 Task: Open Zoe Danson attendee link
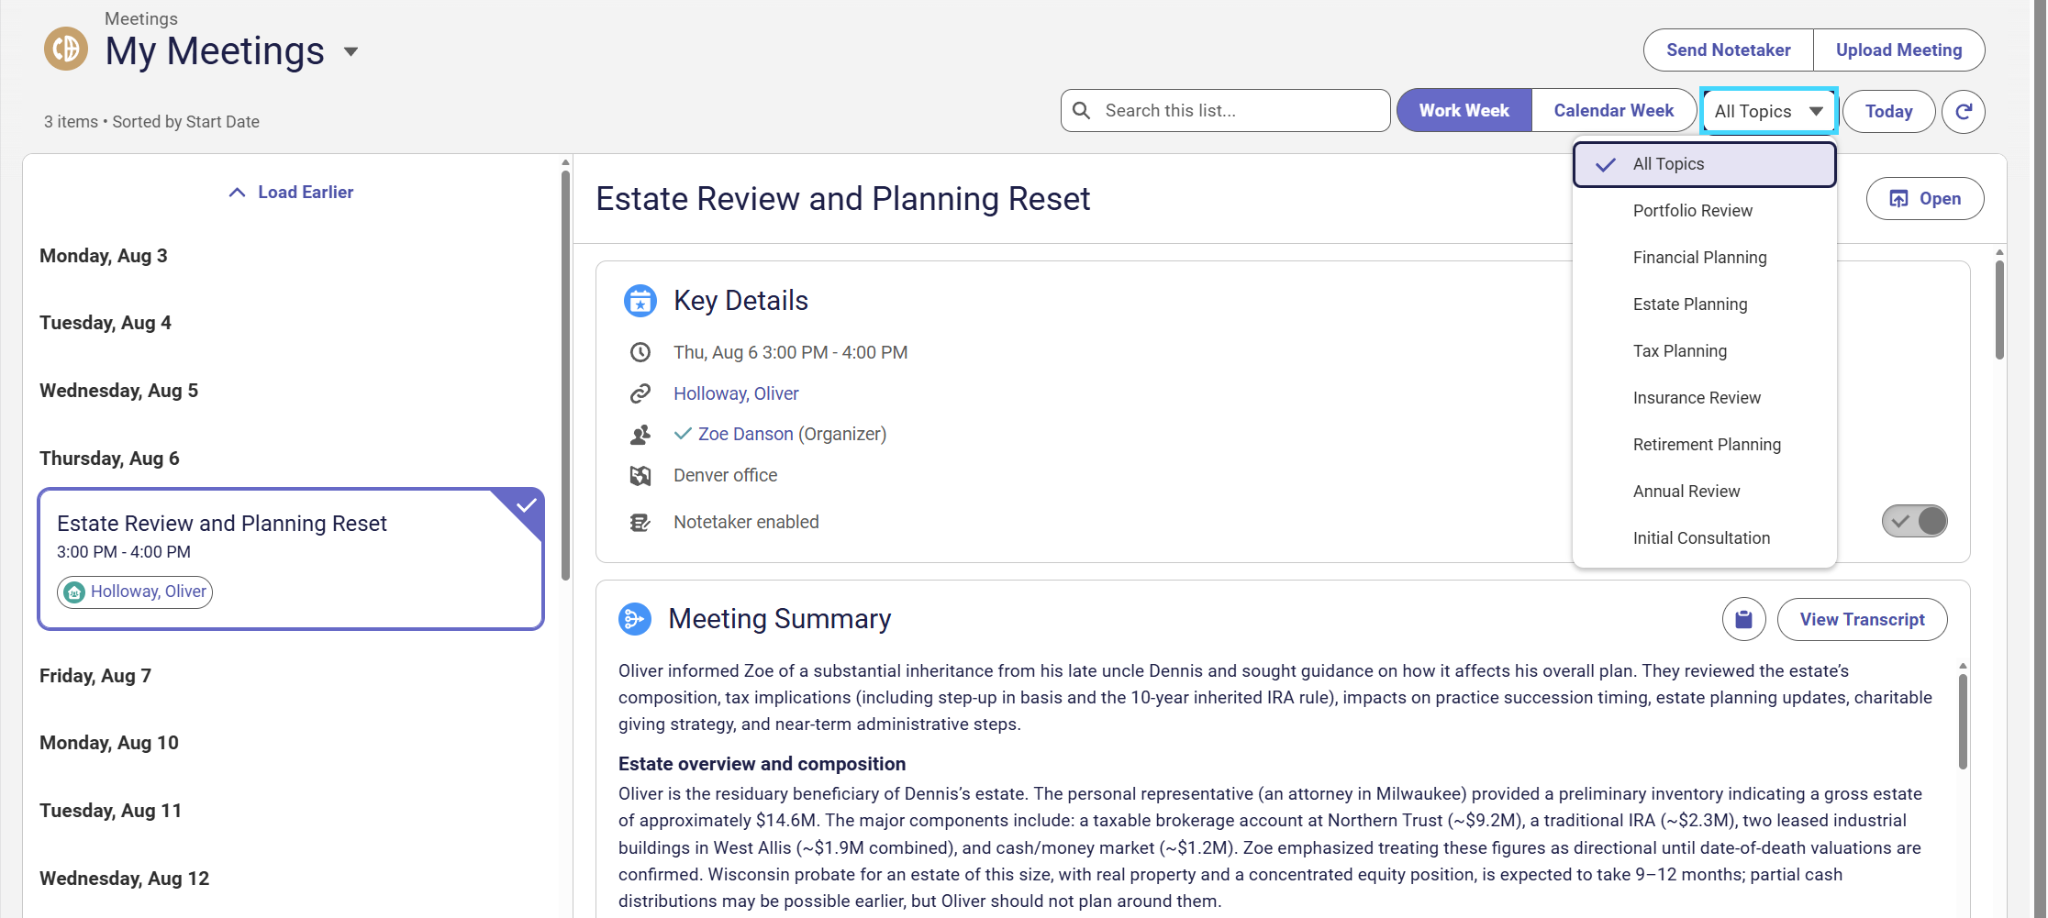click(x=745, y=434)
